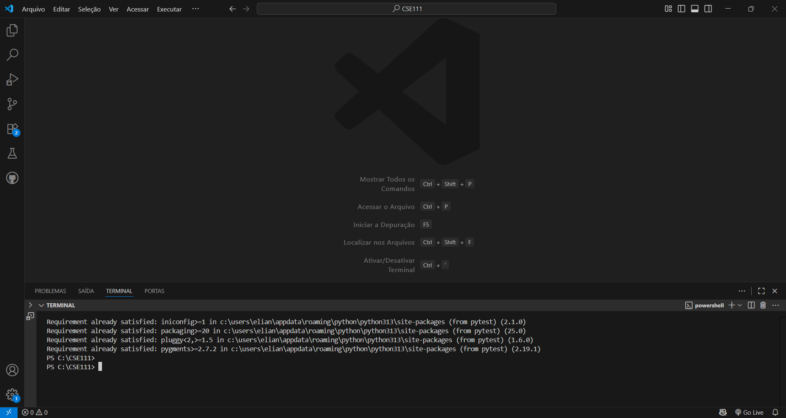Show more menu items with the ellipsis
The height and width of the screenshot is (418, 786).
196,9
